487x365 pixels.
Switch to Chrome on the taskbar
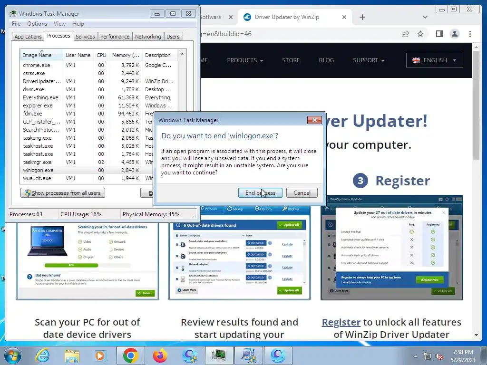click(130, 355)
